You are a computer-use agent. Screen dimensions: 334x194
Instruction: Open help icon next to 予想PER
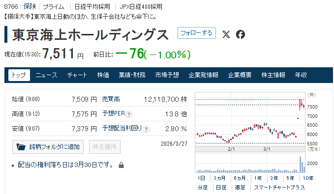coord(129,114)
